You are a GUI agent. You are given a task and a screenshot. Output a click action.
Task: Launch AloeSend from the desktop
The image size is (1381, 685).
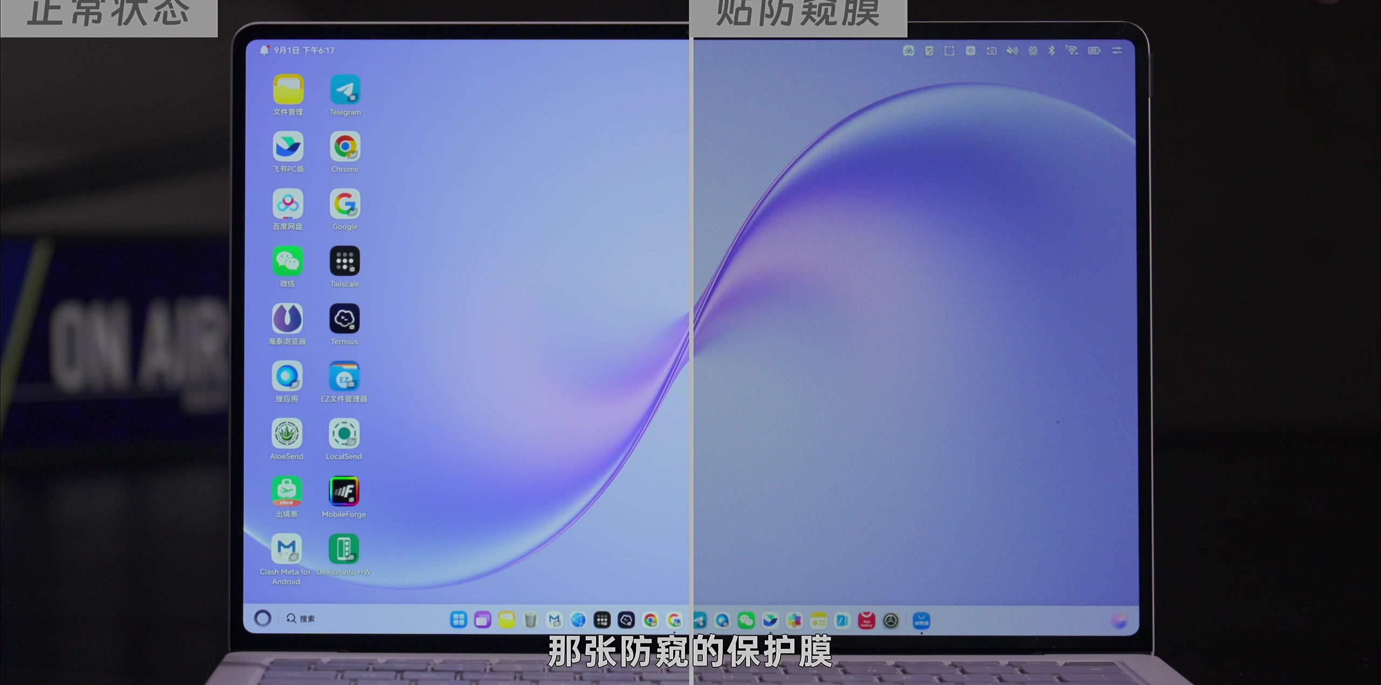pos(286,434)
